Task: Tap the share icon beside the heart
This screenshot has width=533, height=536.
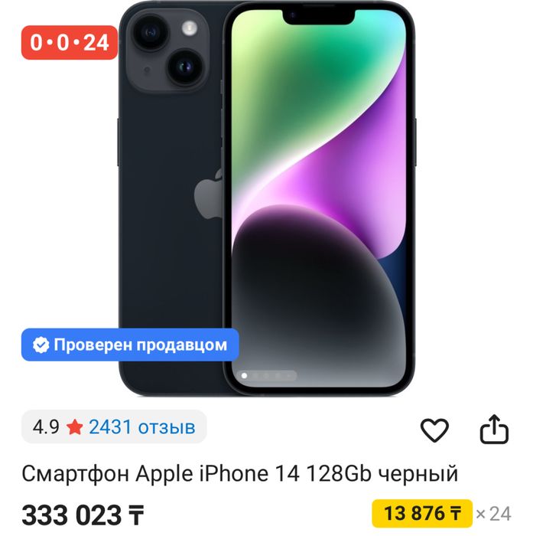Action: click(494, 429)
